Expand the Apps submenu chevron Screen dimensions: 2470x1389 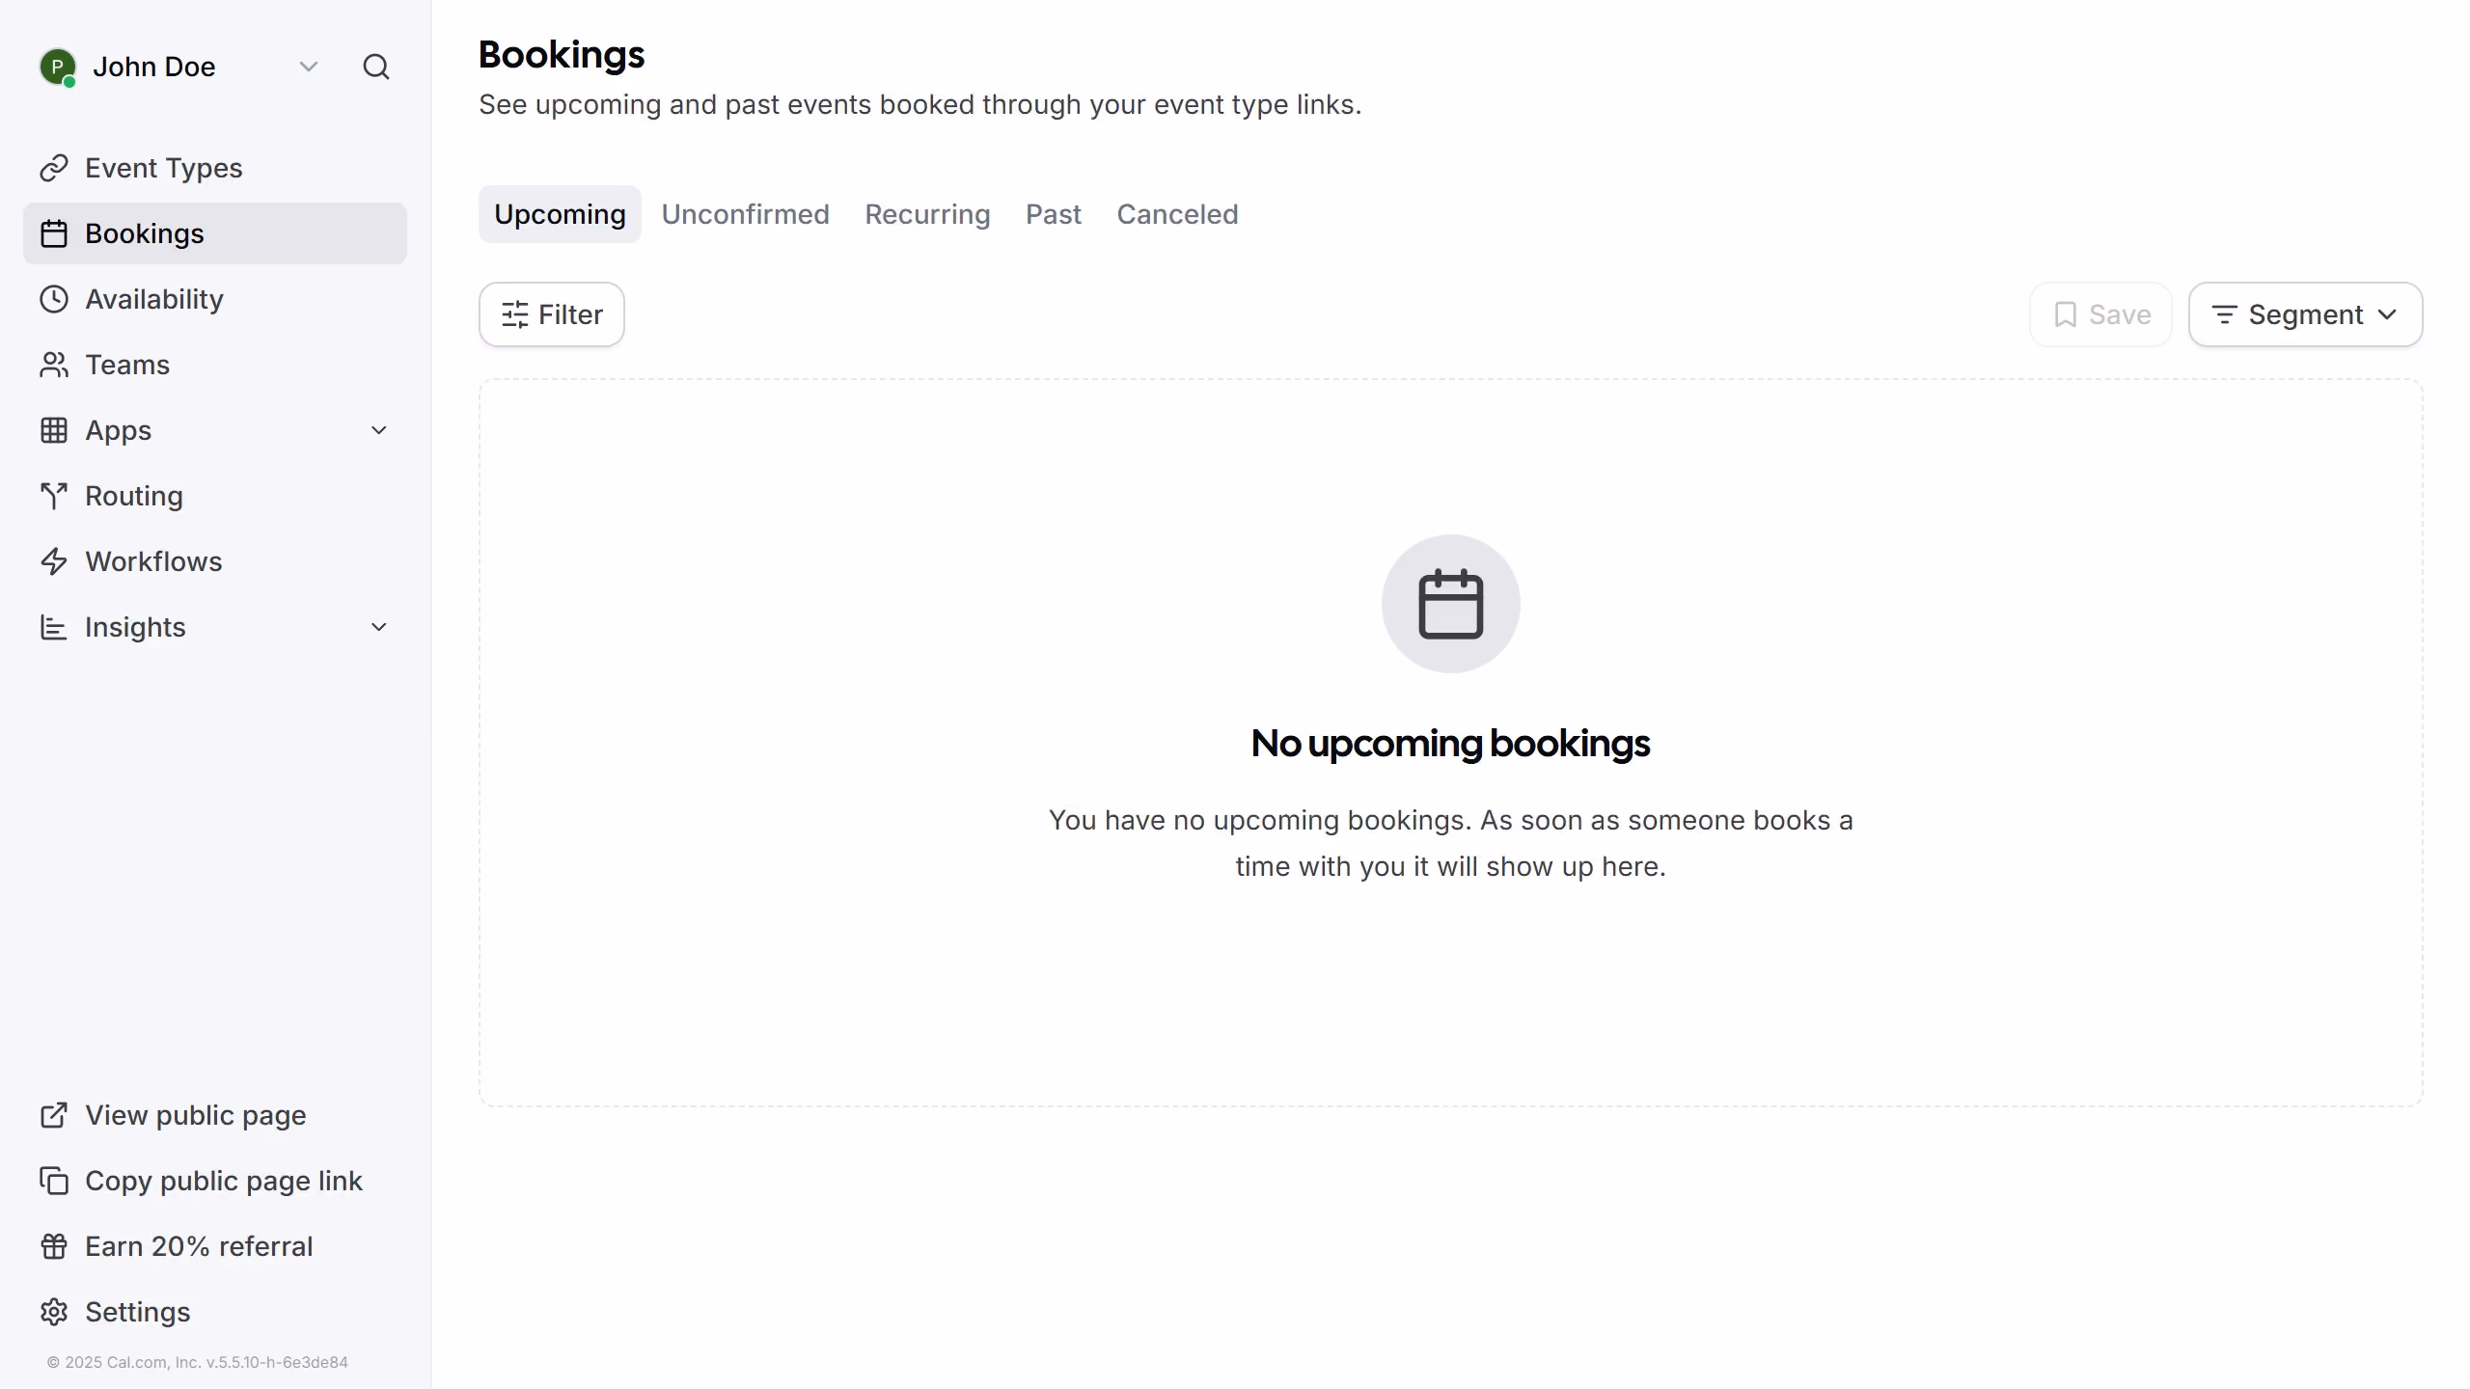tap(379, 430)
